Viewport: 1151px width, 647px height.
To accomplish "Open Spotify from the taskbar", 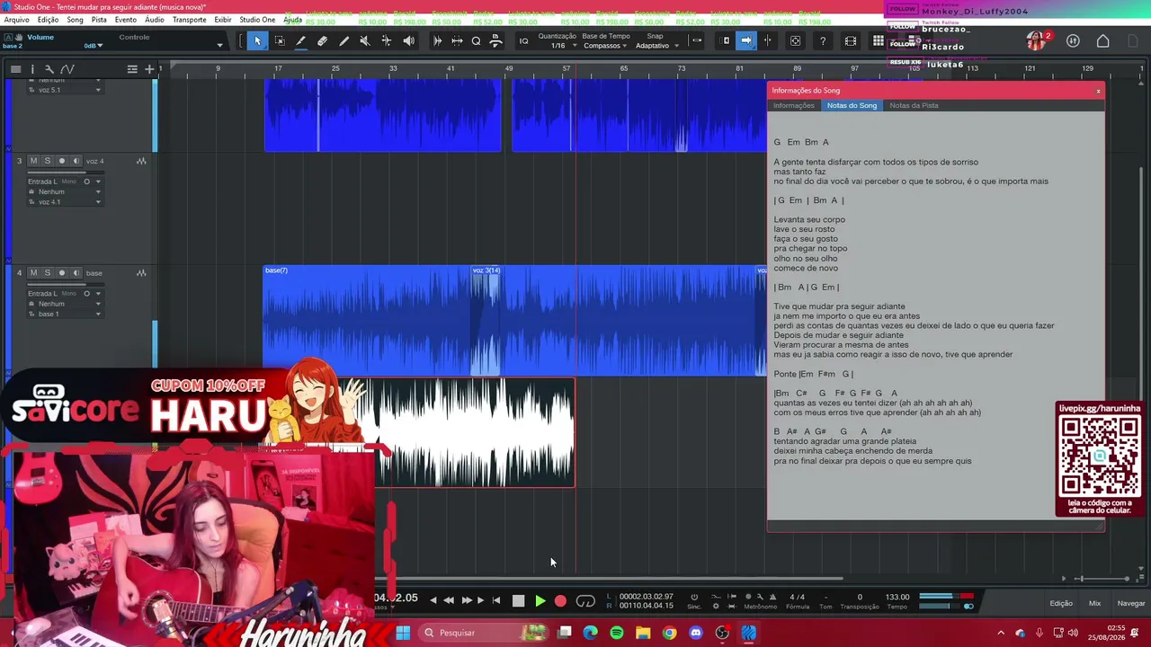I will pyautogui.click(x=617, y=633).
